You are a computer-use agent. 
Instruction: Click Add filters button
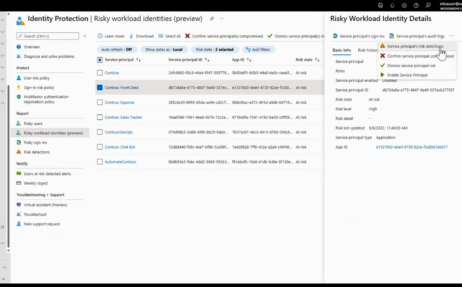pos(258,49)
